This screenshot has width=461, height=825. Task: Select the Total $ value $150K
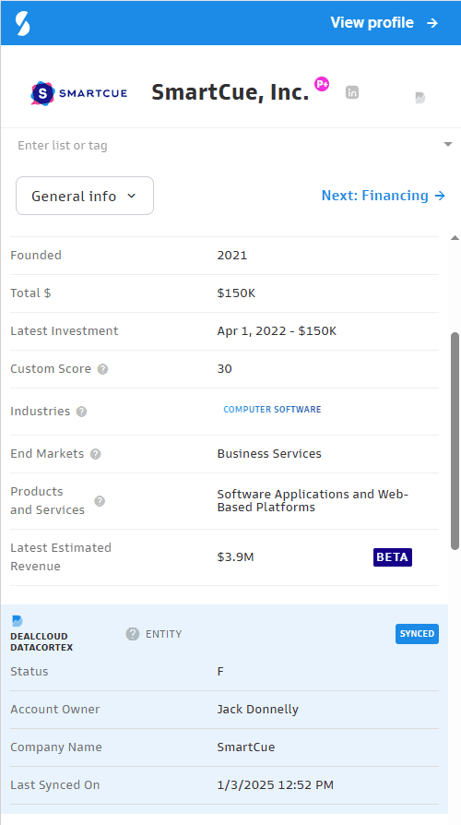pos(236,293)
